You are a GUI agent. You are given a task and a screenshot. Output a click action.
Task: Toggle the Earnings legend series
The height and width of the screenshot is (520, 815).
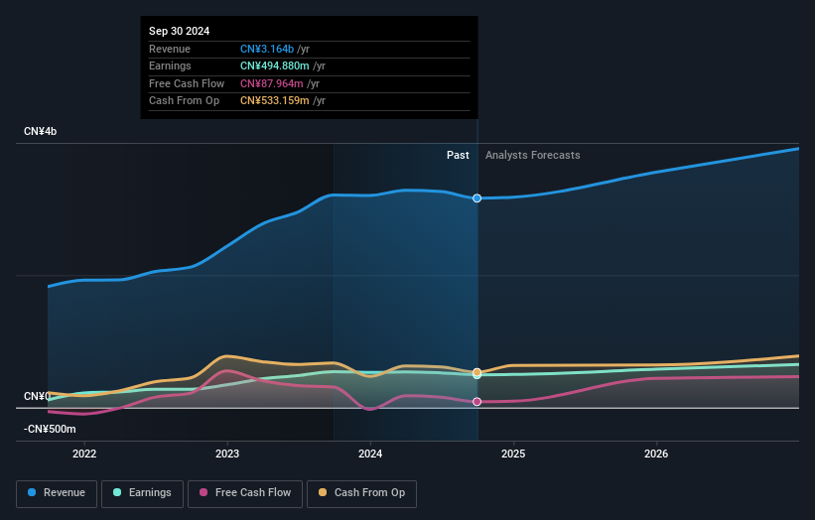[142, 493]
